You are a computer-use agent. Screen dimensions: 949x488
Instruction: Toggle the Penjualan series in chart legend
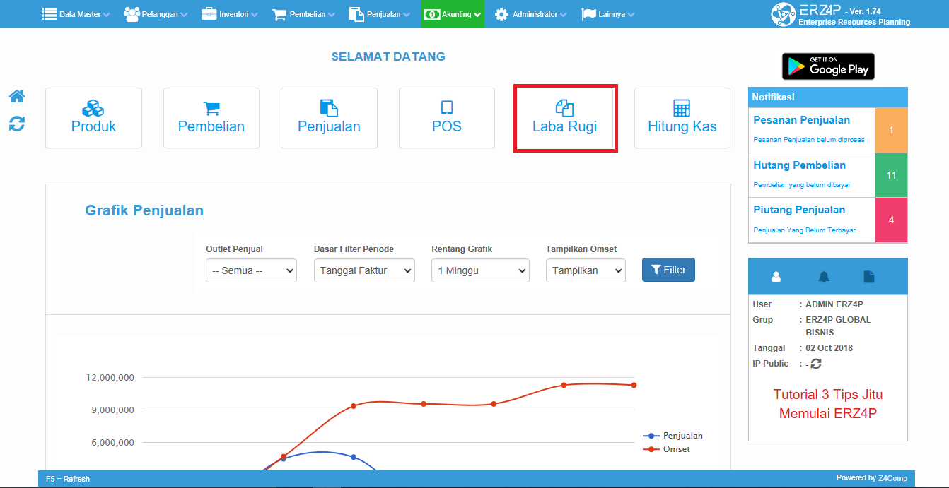[x=673, y=436]
